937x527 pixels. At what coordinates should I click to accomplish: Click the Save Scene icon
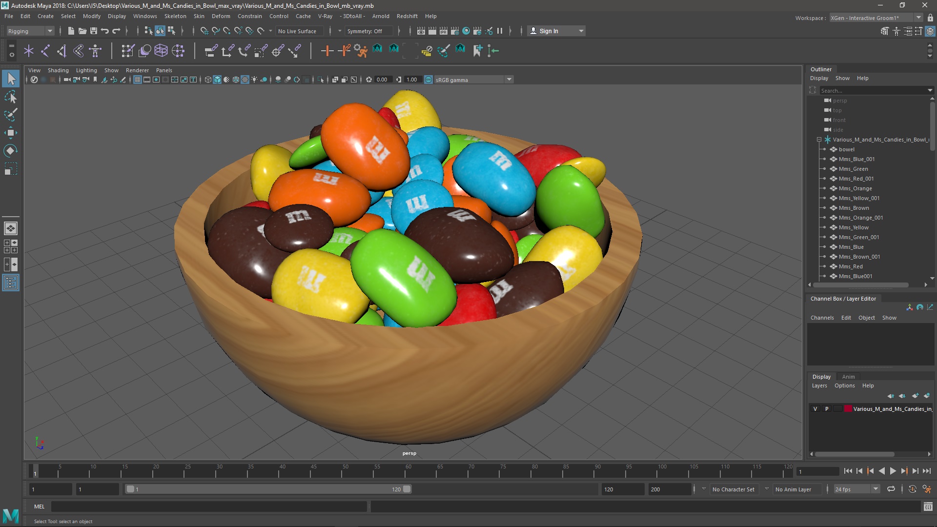coord(93,31)
